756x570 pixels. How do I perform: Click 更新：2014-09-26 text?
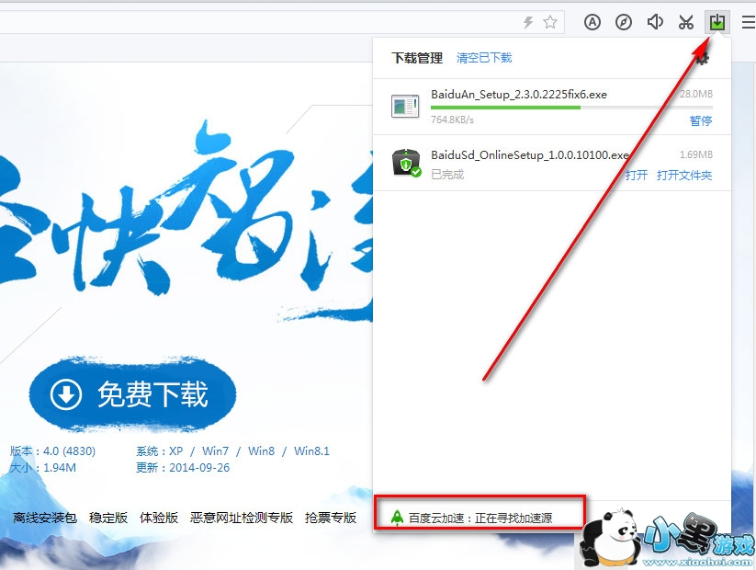coord(183,467)
